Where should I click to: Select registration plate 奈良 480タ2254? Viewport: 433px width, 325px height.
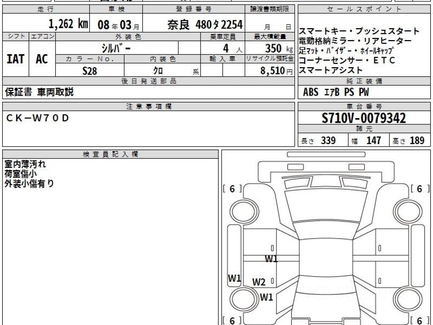click(205, 24)
